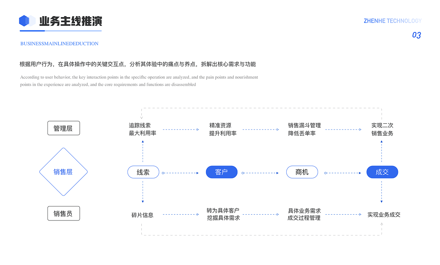Toggle the dashed arrow between 线索 and 客户

(181, 172)
